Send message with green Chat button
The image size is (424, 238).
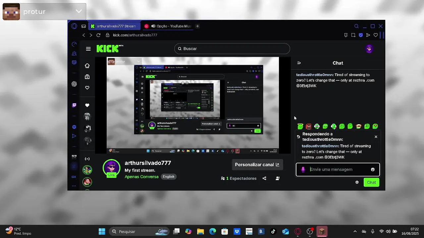[371, 182]
